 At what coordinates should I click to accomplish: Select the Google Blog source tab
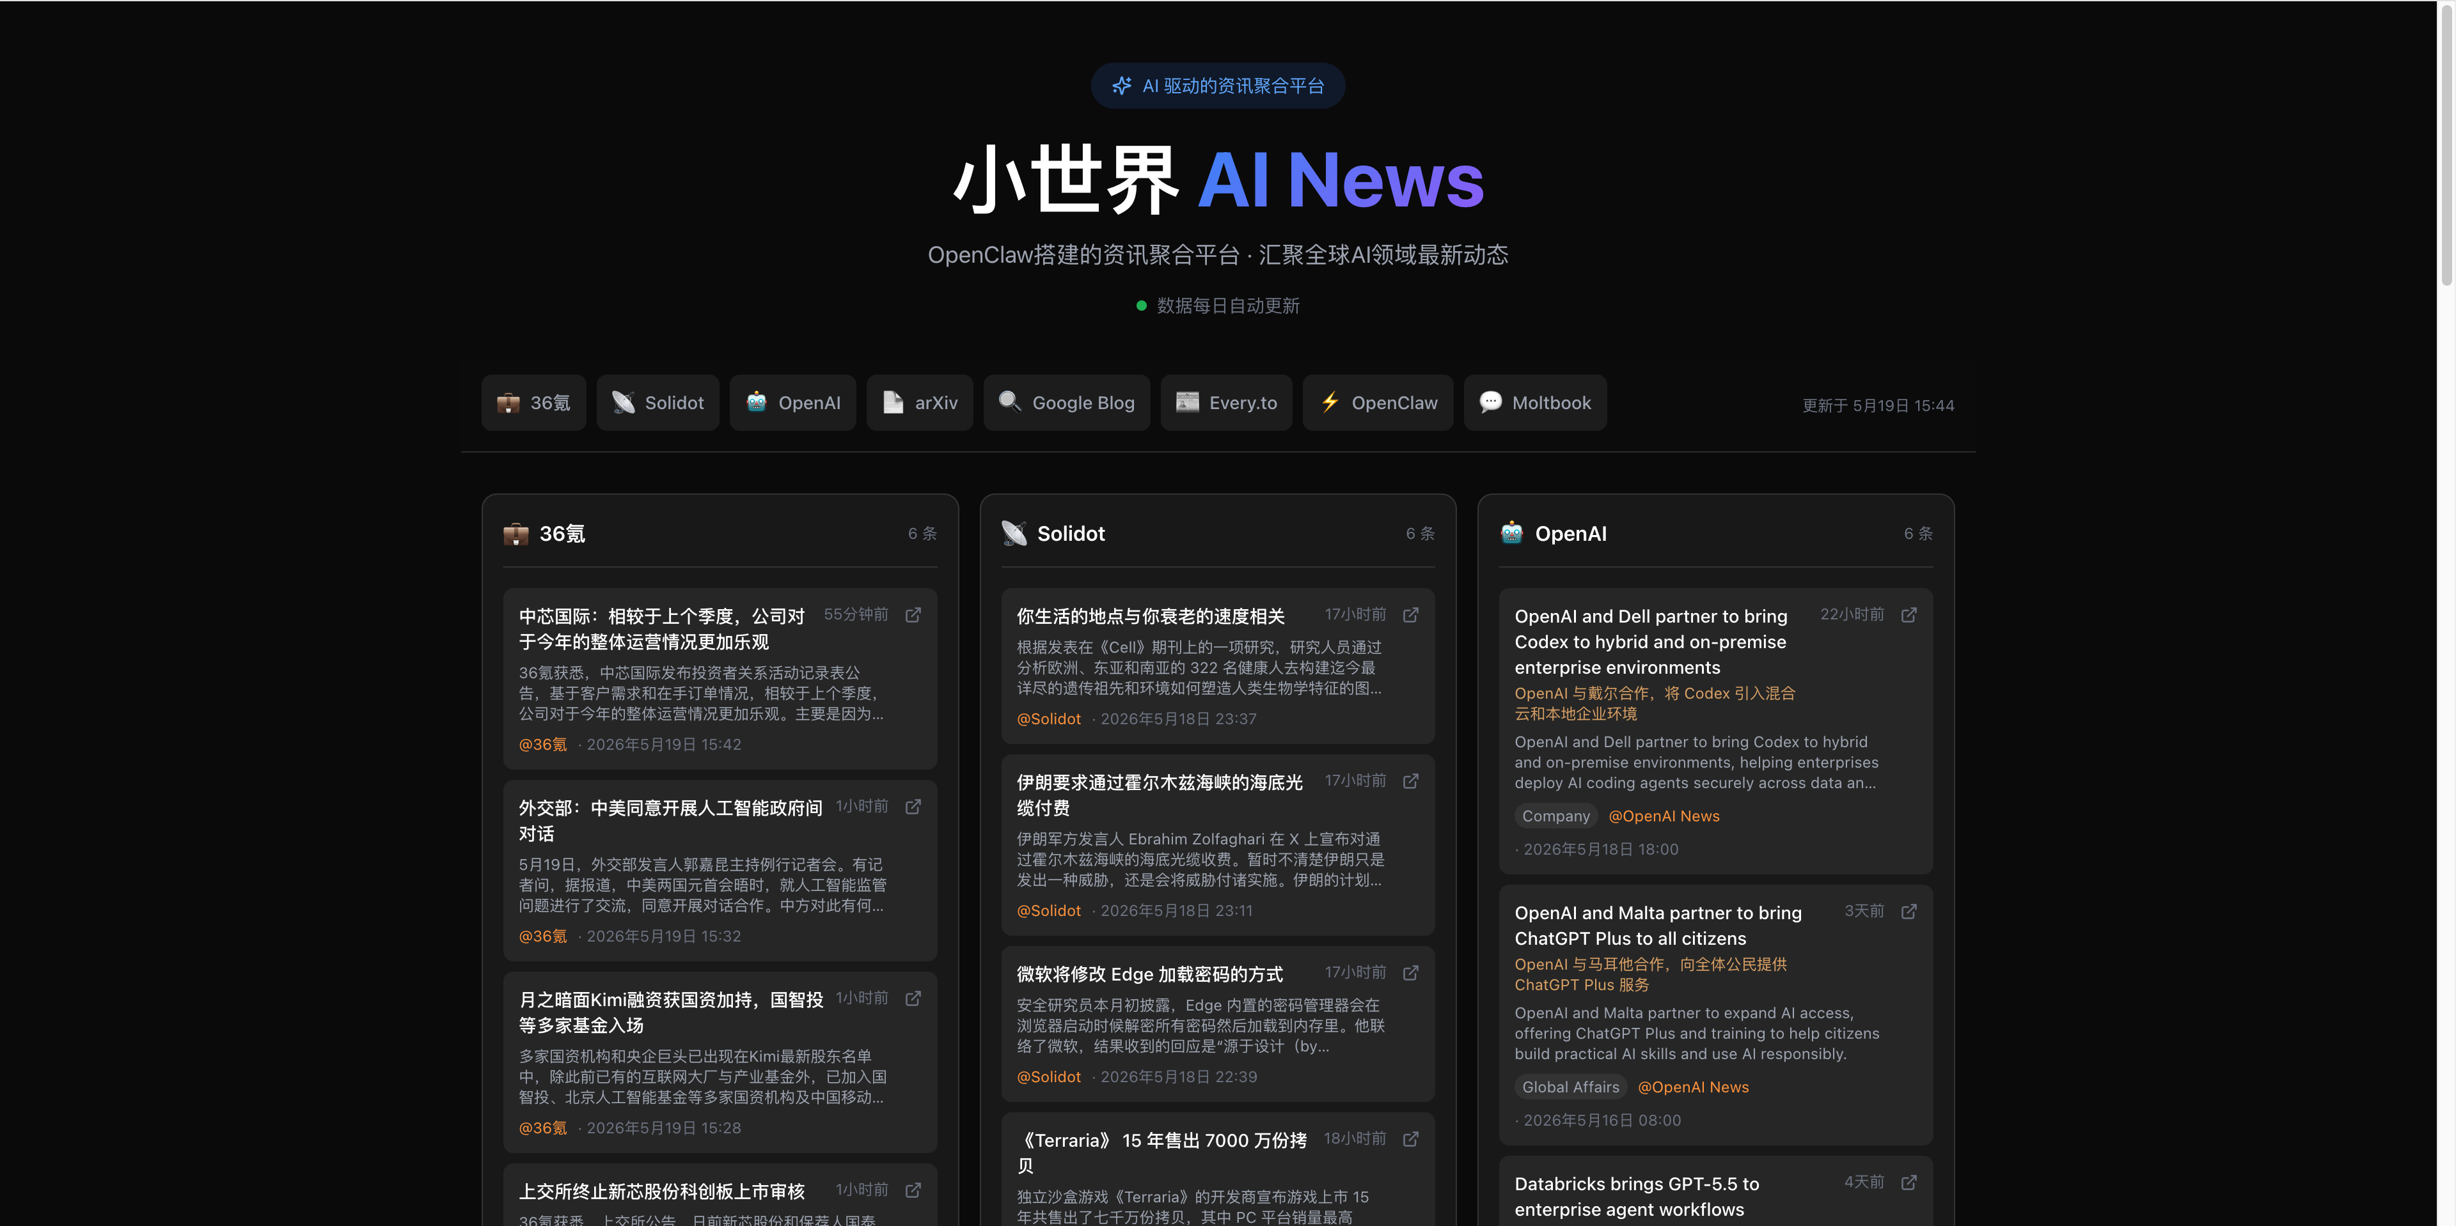point(1067,403)
